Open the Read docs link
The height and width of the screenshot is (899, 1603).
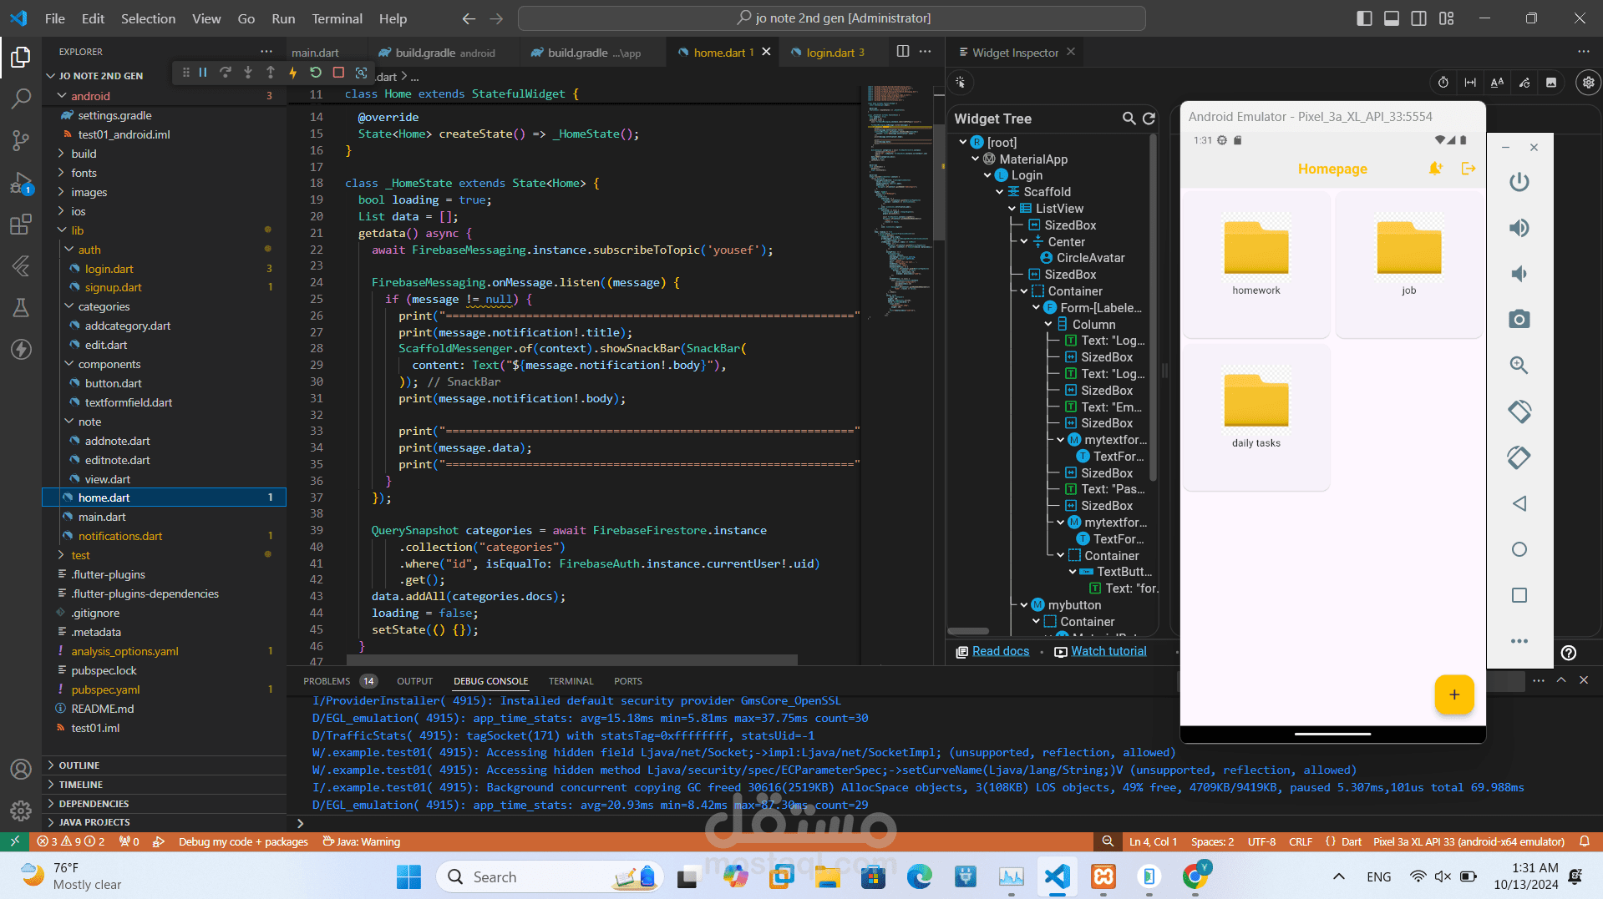click(x=1000, y=651)
